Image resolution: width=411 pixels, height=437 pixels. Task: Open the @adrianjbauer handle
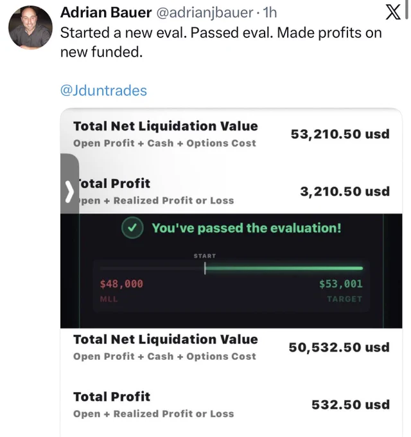pyautogui.click(x=205, y=13)
